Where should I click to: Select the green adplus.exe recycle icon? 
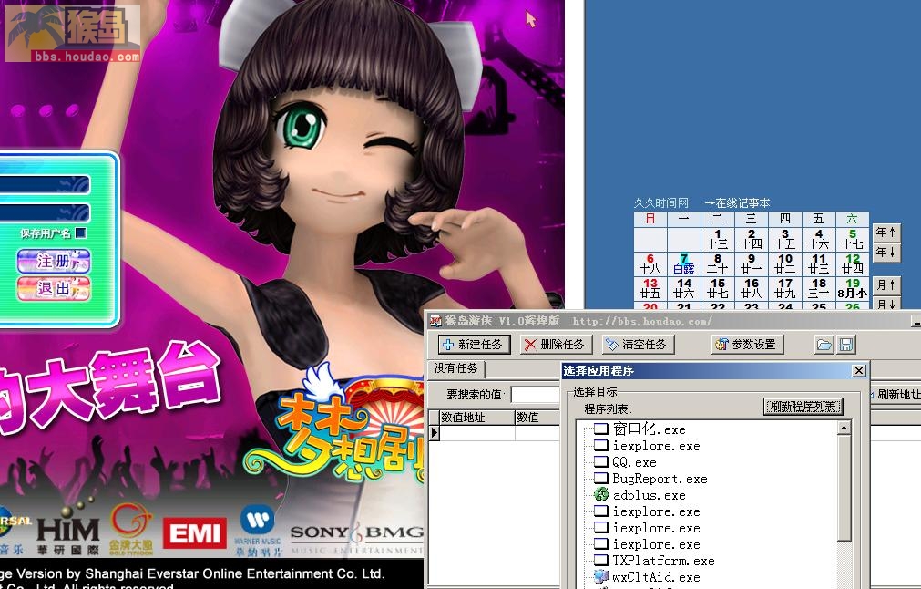click(601, 494)
